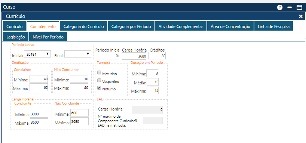Click the Matutino label text
Image resolution: width=306 pixels, height=143 pixels.
110,74
